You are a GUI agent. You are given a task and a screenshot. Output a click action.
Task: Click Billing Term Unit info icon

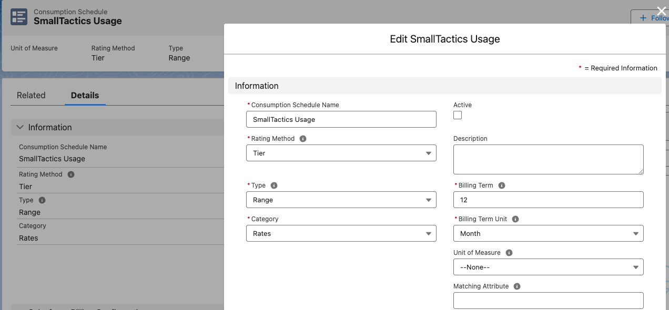coord(515,219)
